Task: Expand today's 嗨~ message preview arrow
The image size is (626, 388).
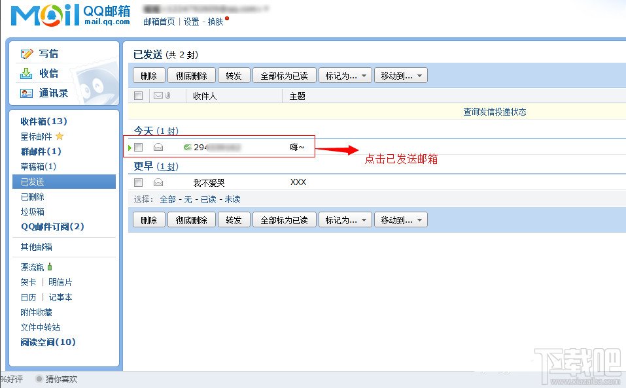Action: [x=130, y=146]
